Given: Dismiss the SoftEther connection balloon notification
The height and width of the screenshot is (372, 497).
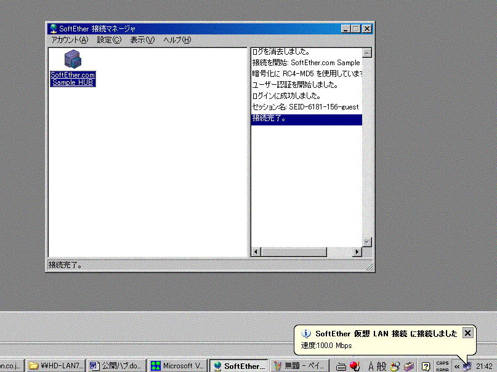Looking at the screenshot, I should [467, 333].
